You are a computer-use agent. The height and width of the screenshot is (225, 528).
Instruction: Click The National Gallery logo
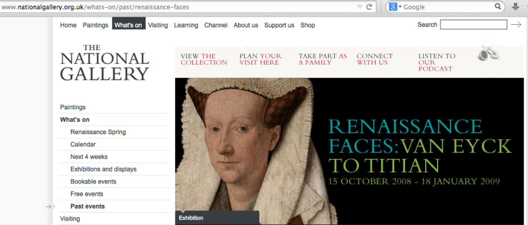pyautogui.click(x=104, y=62)
